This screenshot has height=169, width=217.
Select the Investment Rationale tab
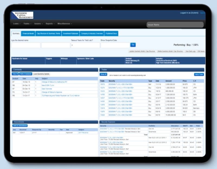click(x=71, y=34)
